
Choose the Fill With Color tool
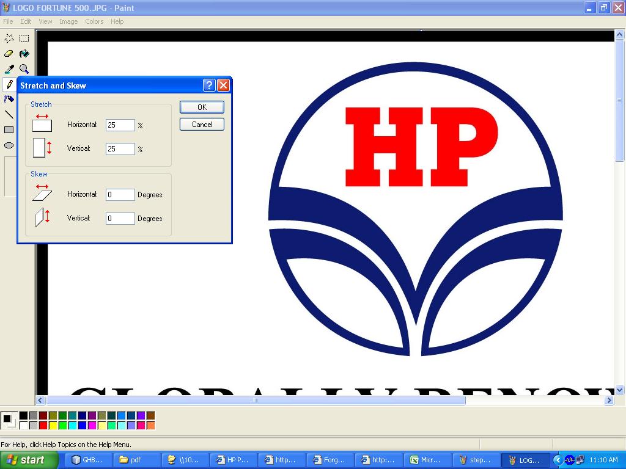click(x=24, y=53)
